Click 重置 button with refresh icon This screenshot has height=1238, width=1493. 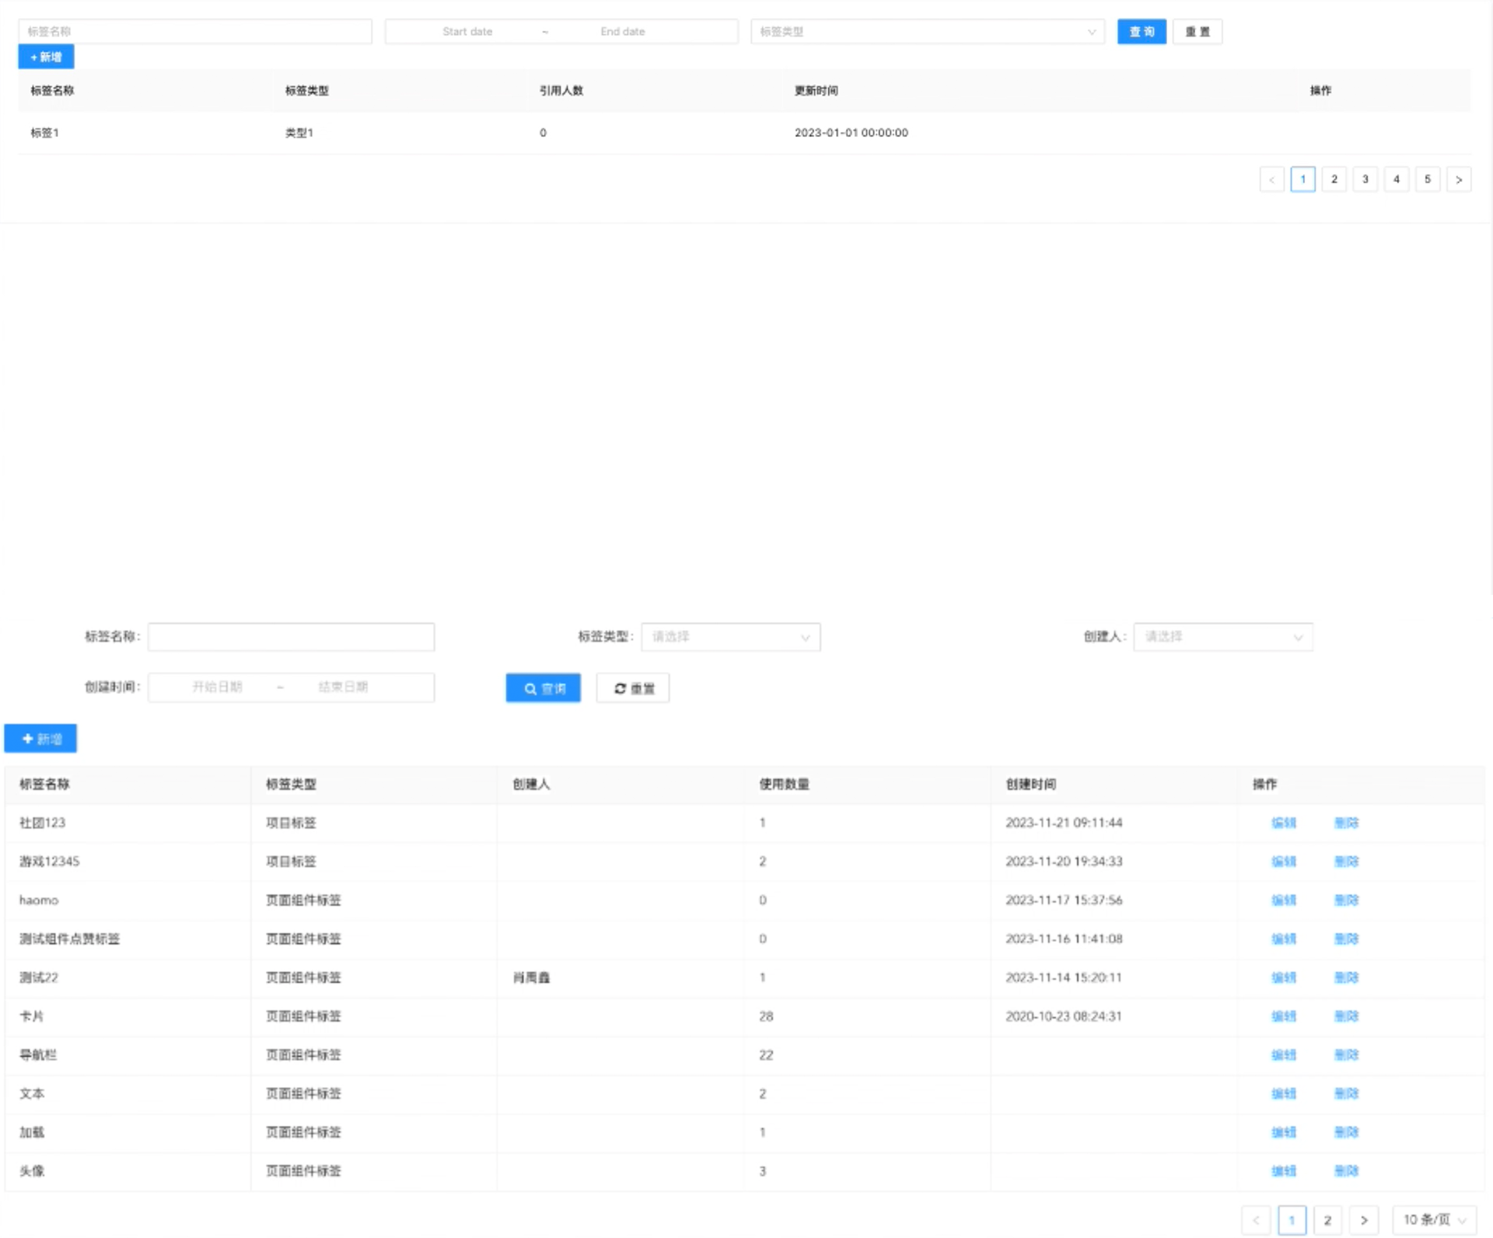point(633,688)
